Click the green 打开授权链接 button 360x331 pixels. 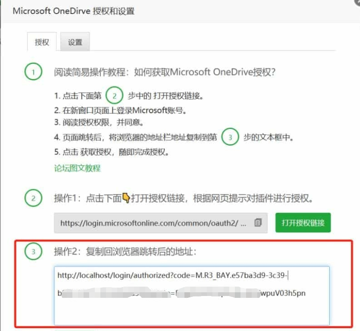pyautogui.click(x=303, y=223)
